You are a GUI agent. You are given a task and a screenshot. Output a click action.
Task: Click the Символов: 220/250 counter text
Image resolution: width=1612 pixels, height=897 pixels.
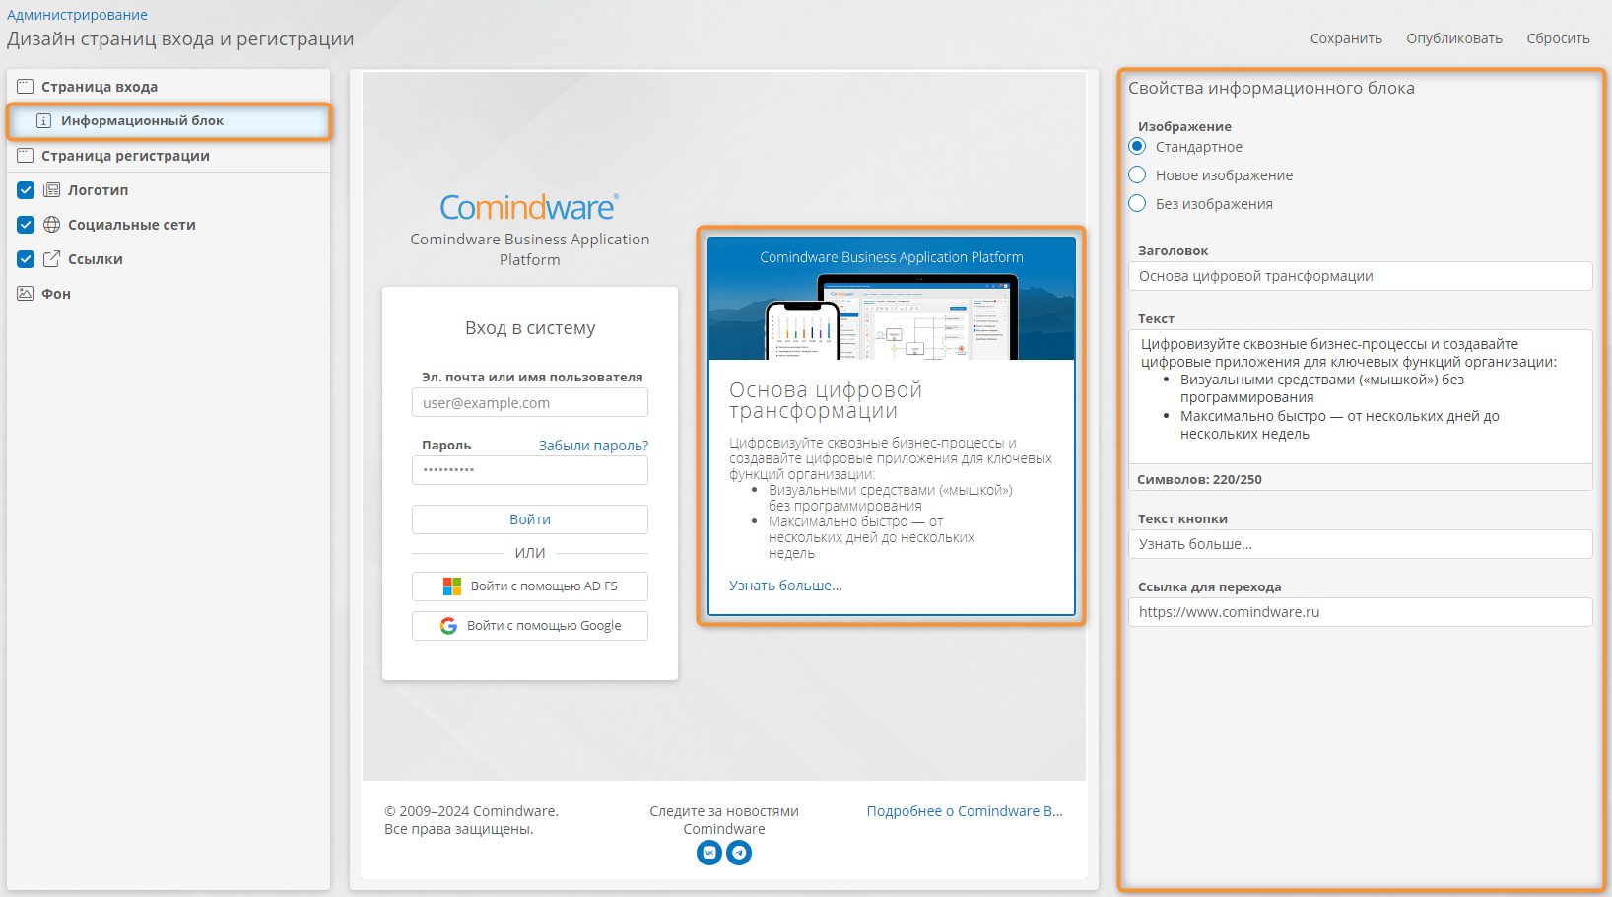pos(1199,480)
